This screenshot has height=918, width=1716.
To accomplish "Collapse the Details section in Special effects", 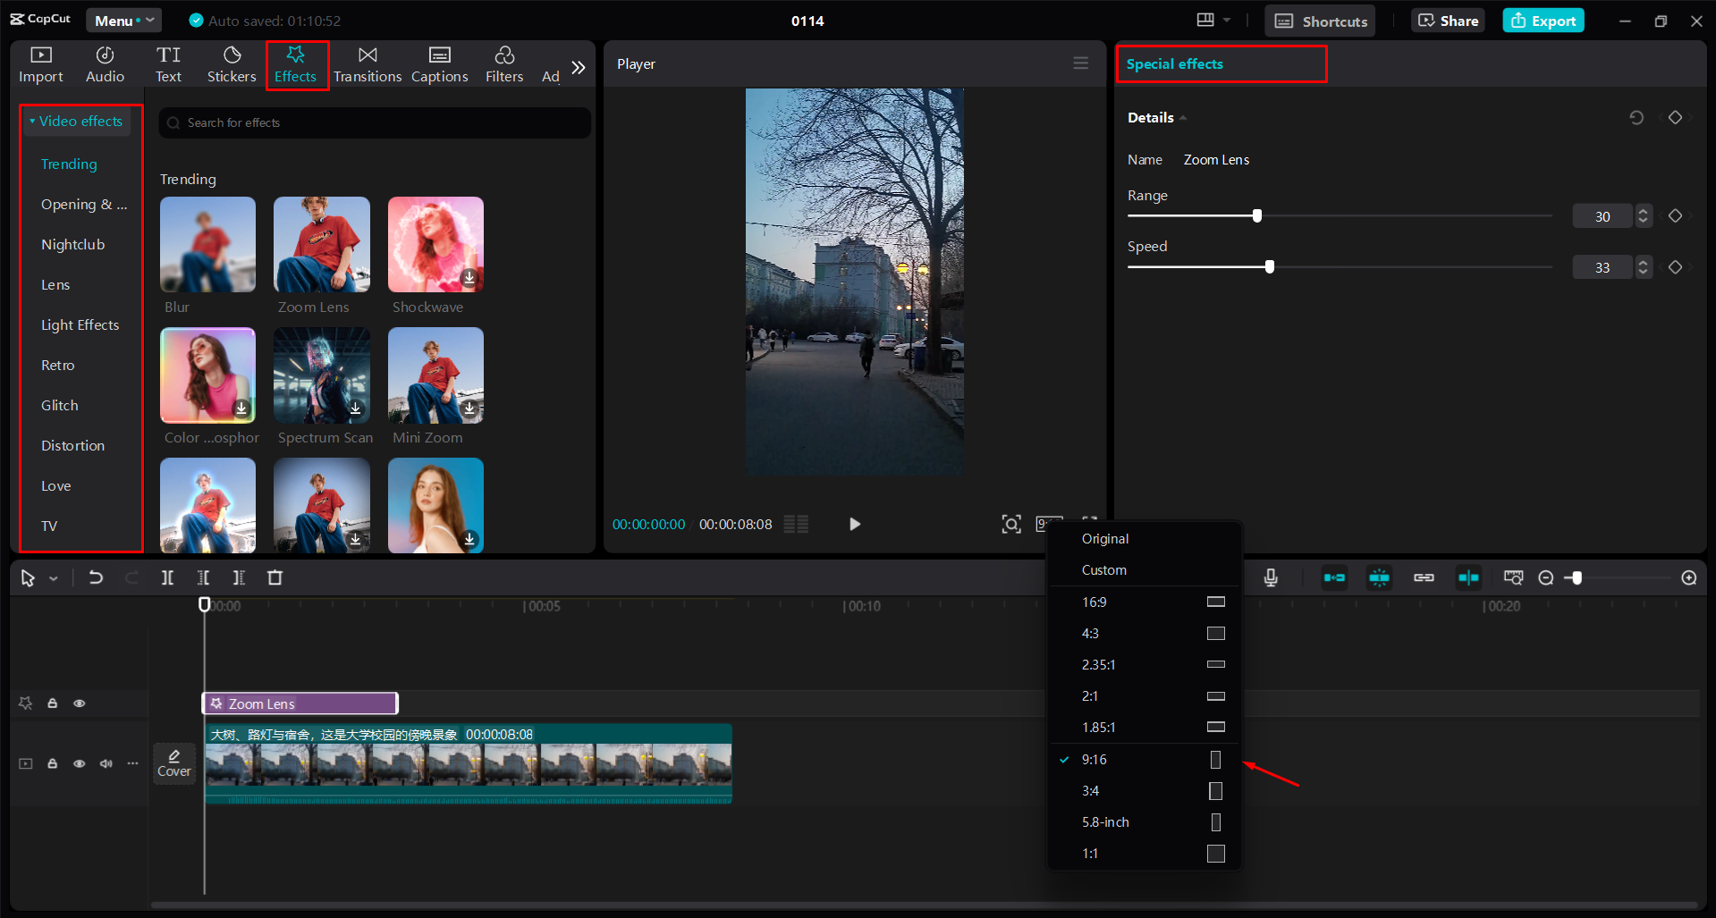I will coord(1182,117).
